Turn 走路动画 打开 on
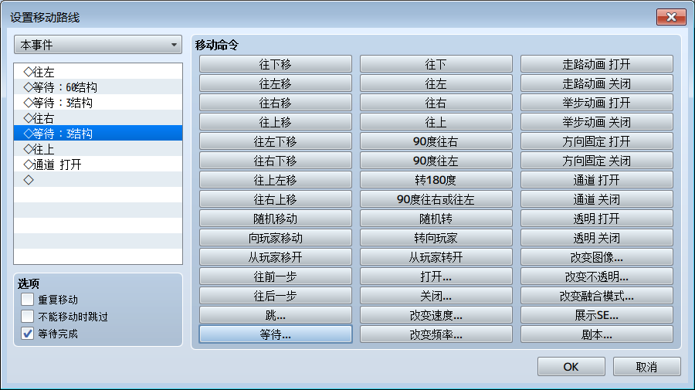This screenshot has height=390, width=695. click(597, 64)
